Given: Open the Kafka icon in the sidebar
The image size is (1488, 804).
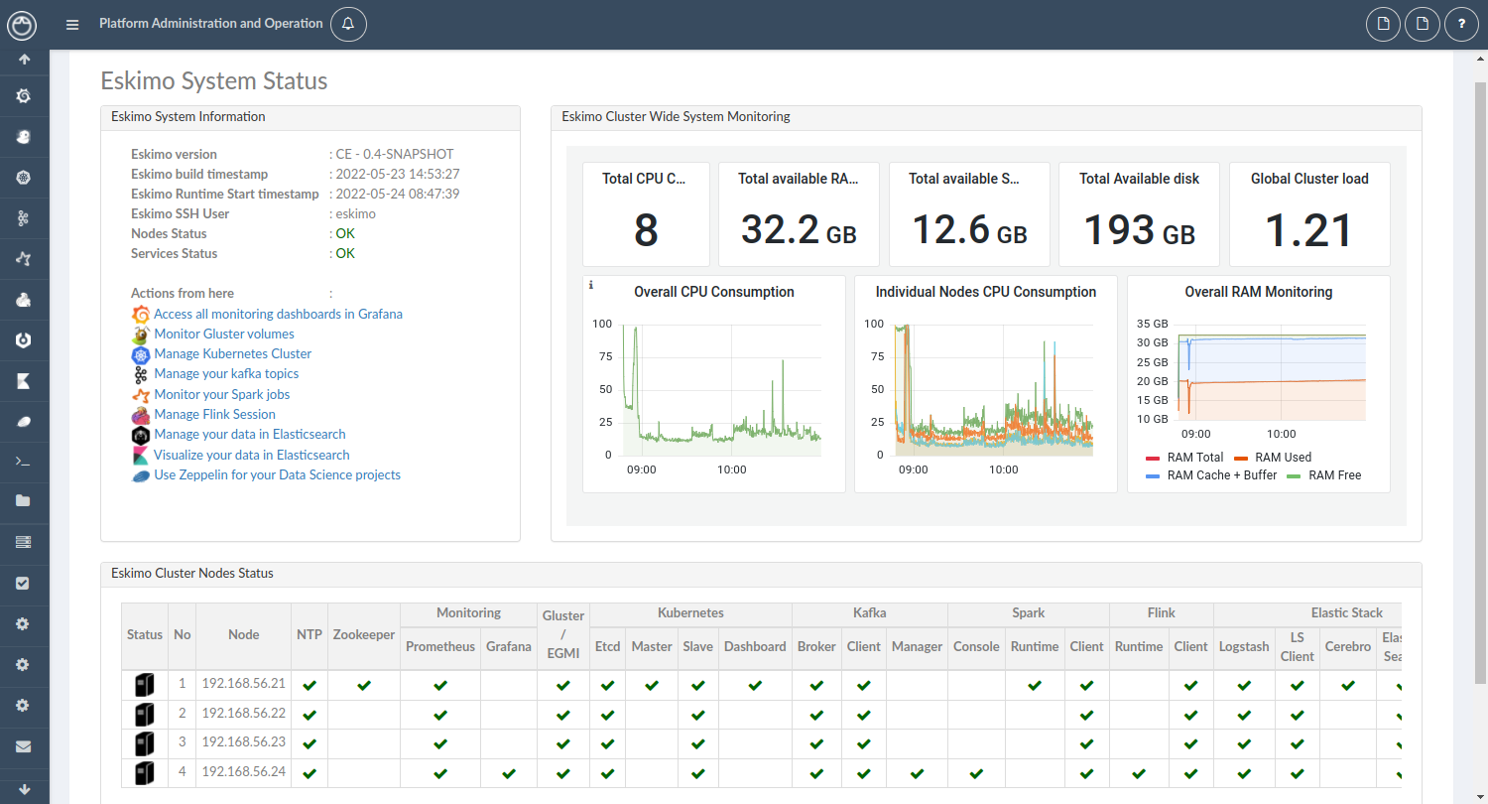Looking at the screenshot, I should click(x=24, y=218).
